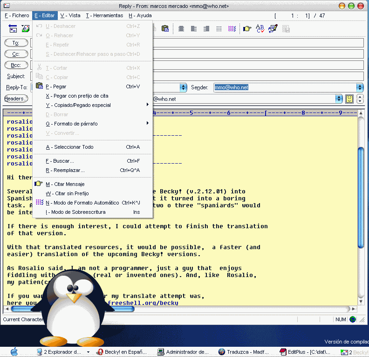Click the NUM indicator in the status bar
Viewport: 369px width, 357px height.
pyautogui.click(x=341, y=319)
